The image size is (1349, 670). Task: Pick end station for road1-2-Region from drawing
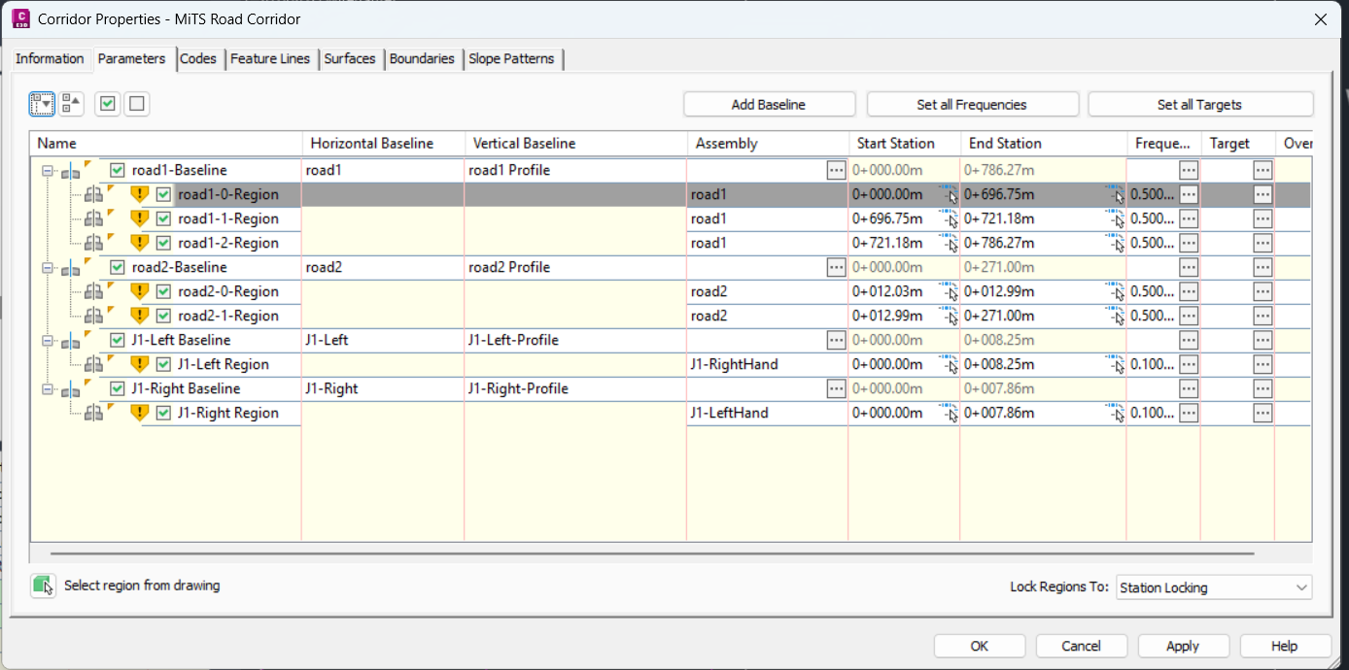(x=1115, y=243)
